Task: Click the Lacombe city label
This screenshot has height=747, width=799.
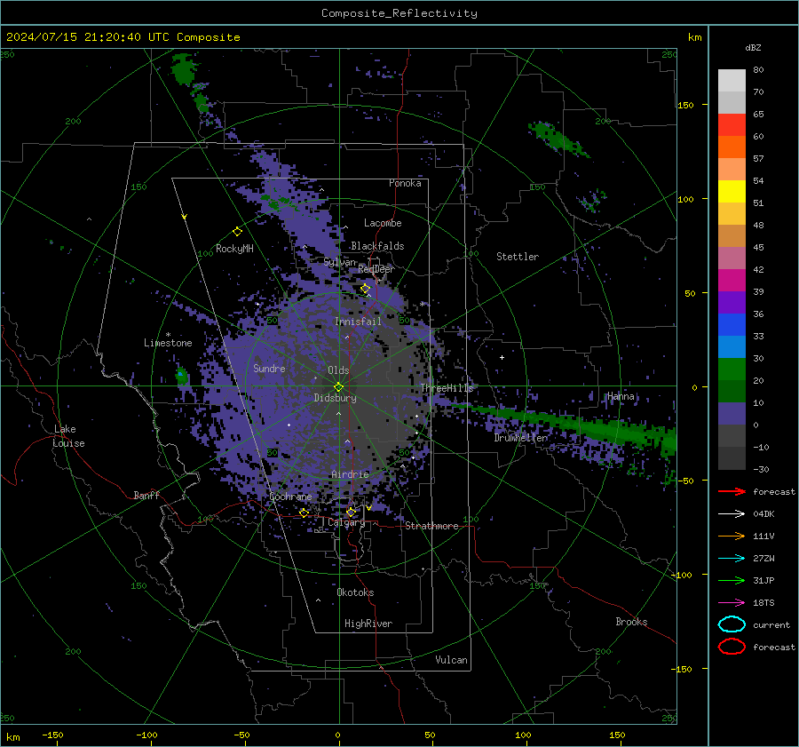Action: (x=383, y=223)
